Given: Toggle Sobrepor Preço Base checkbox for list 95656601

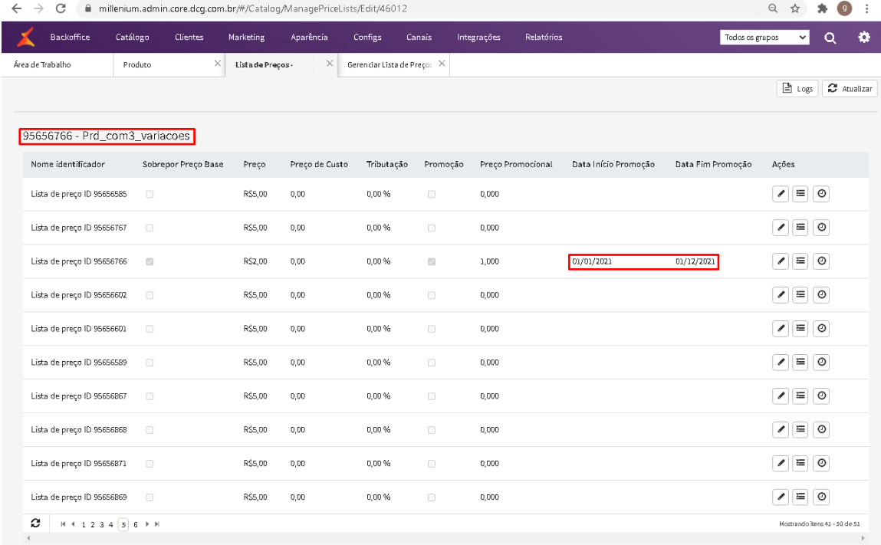Looking at the screenshot, I should 150,329.
